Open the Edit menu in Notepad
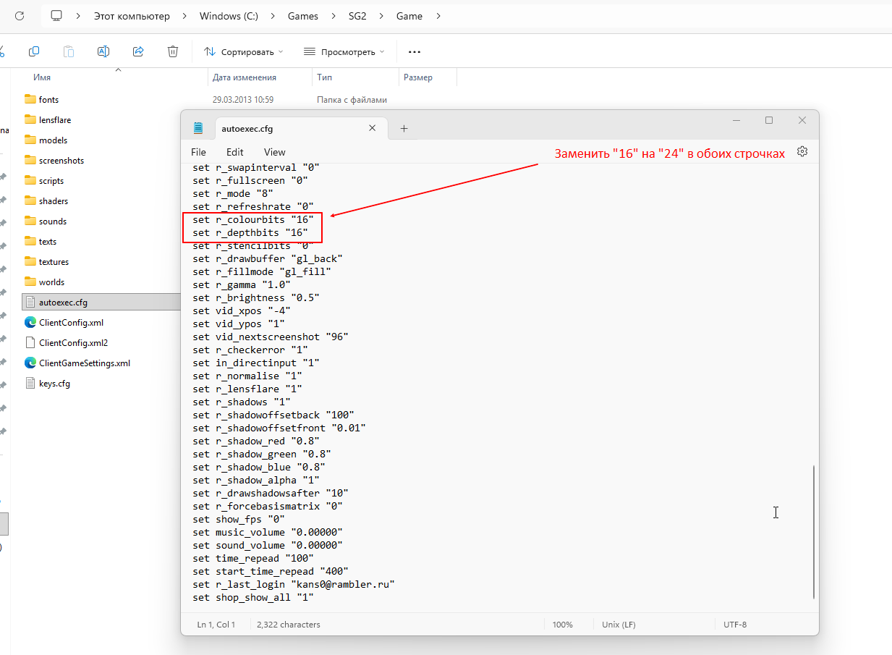892x655 pixels. (234, 152)
